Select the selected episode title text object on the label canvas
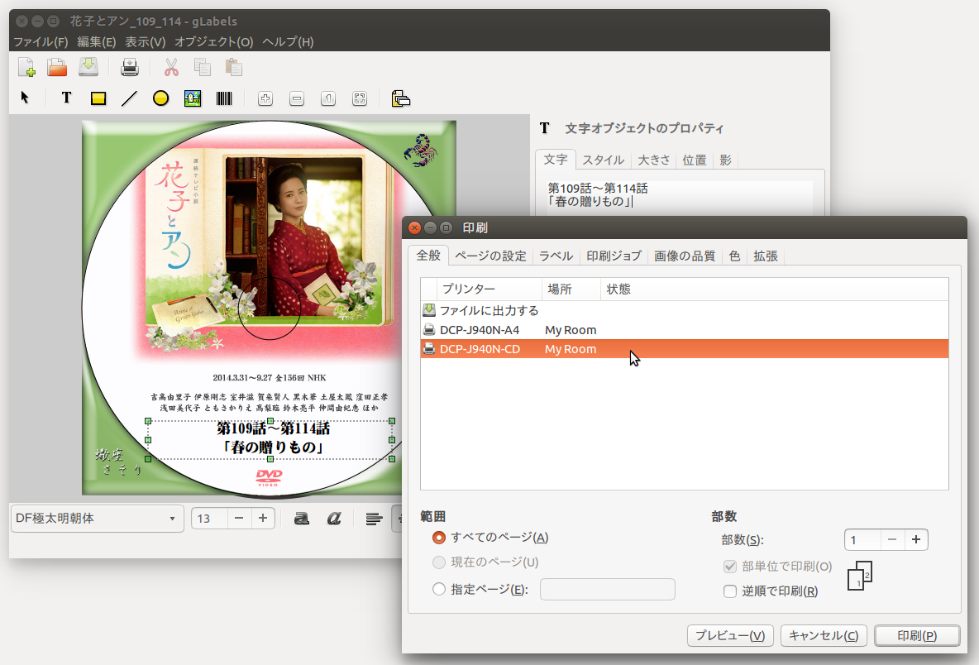Screen dimensions: 979x665 (270, 439)
